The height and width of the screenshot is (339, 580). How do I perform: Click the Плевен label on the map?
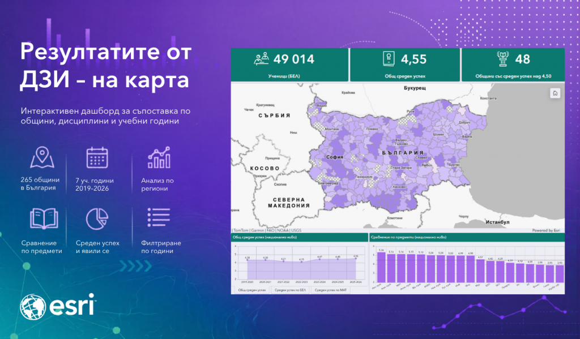pyautogui.click(x=372, y=129)
